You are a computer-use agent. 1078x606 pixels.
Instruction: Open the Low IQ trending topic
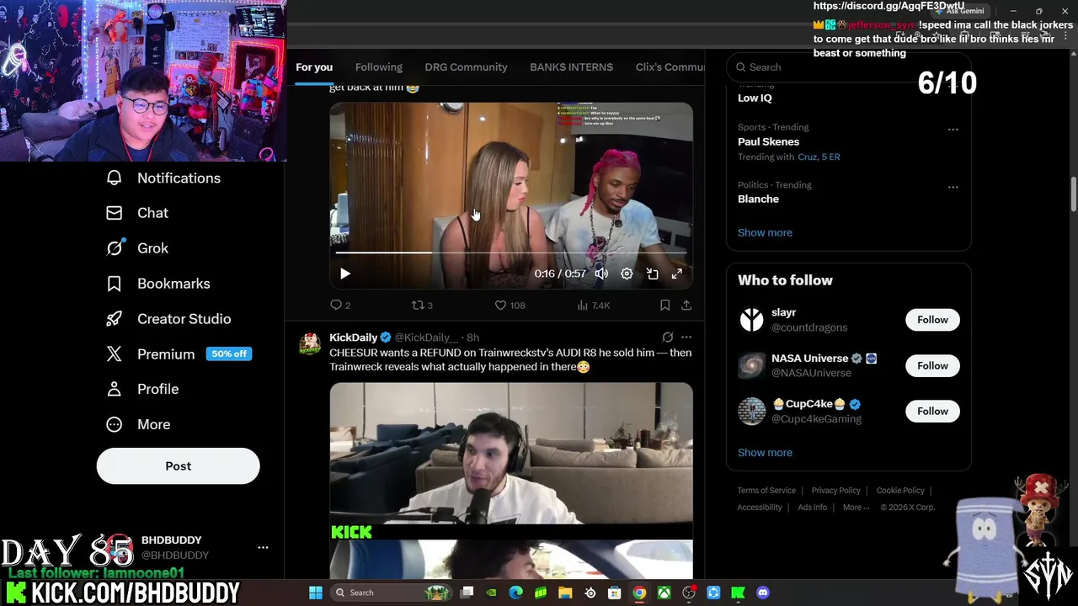[x=755, y=98]
